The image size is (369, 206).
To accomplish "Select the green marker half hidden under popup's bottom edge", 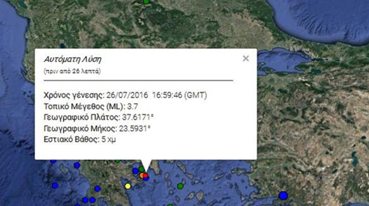I will [x=118, y=161].
